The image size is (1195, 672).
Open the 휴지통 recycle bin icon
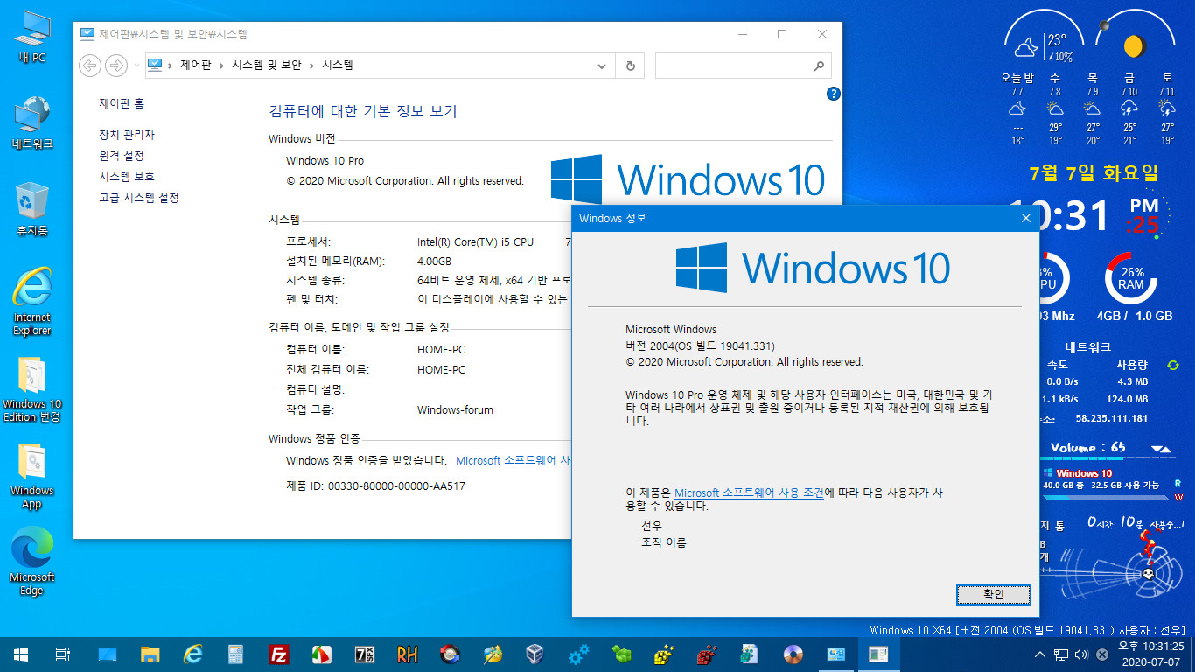click(32, 210)
